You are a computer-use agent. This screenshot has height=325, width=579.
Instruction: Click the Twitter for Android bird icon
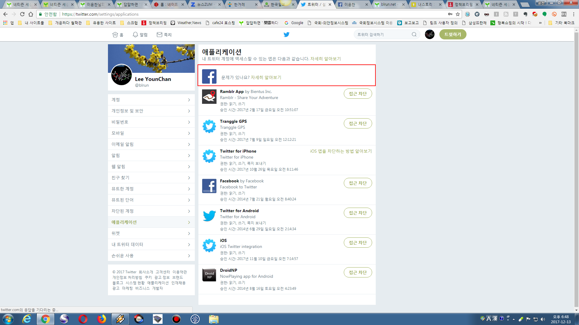[209, 216]
